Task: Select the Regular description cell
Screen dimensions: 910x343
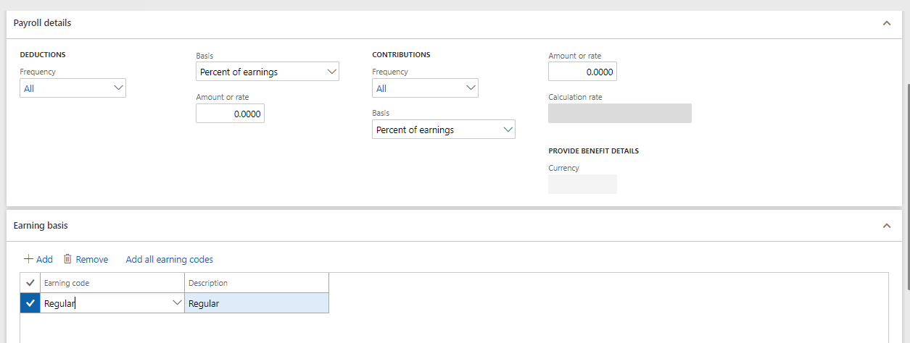Action: coord(257,303)
